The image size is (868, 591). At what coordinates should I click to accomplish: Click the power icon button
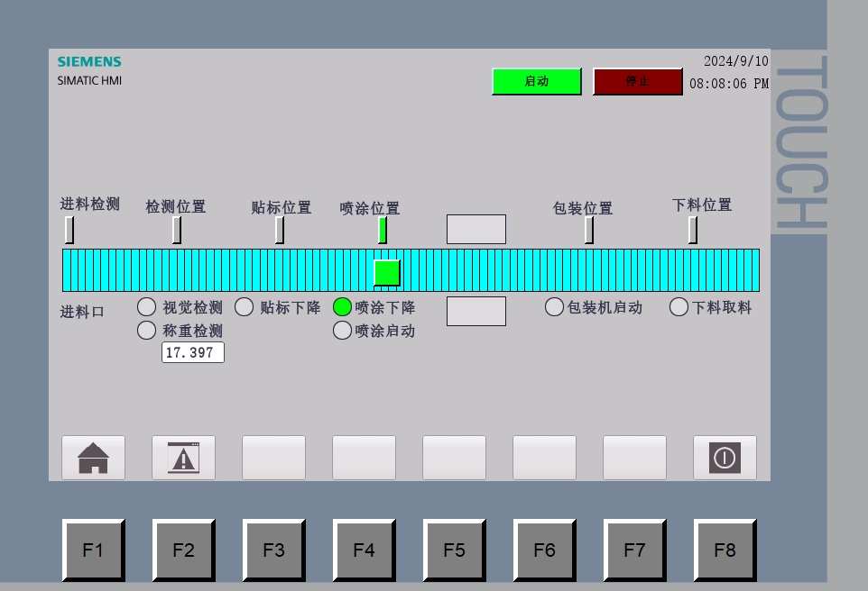pos(725,458)
